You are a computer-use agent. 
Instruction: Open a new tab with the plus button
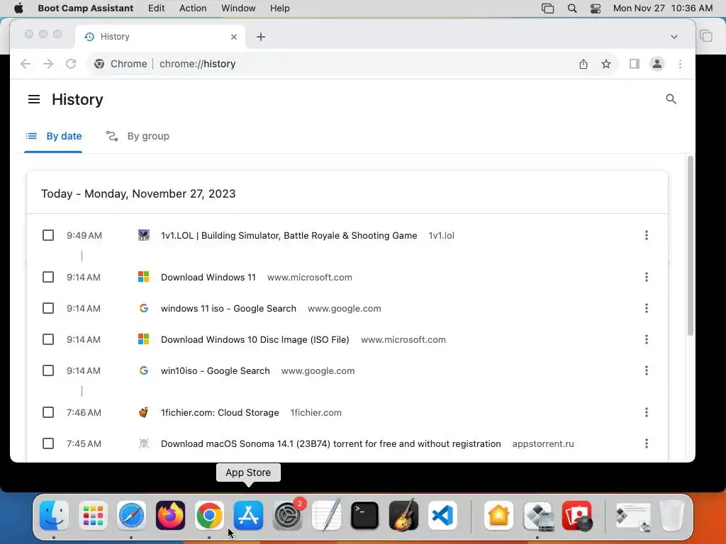coord(261,37)
